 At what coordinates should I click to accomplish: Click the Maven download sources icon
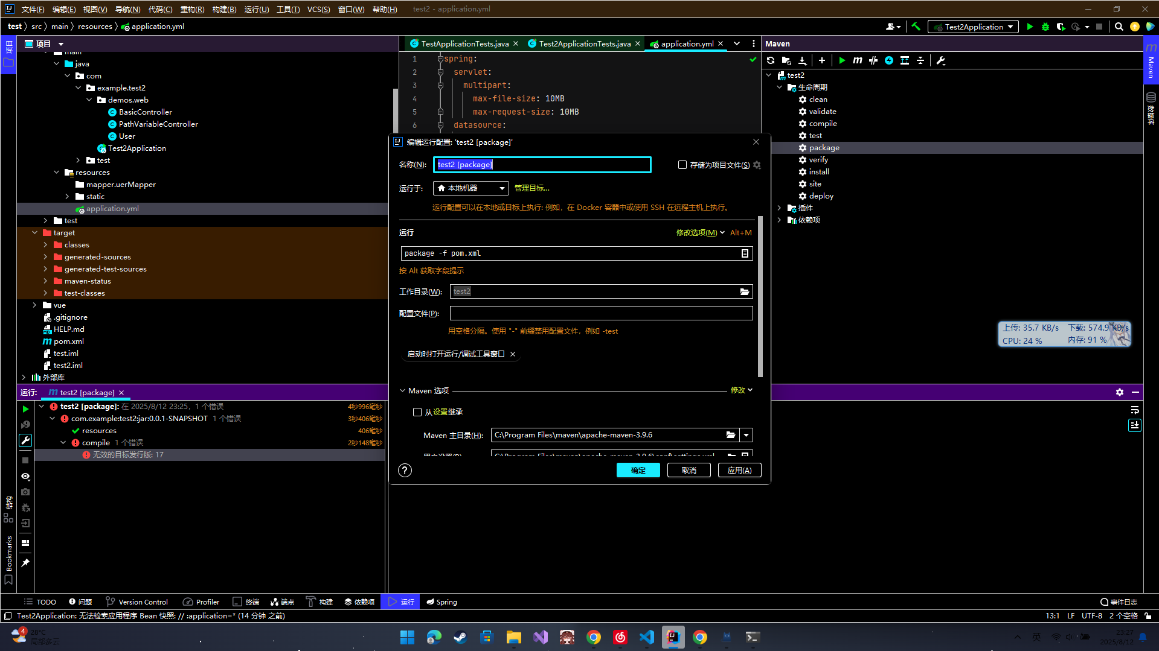tap(802, 60)
